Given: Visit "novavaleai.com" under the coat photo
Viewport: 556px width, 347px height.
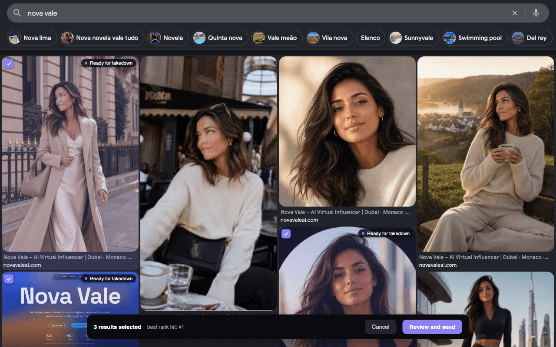Looking at the screenshot, I should (x=22, y=265).
